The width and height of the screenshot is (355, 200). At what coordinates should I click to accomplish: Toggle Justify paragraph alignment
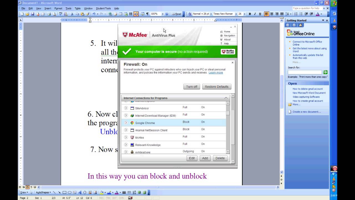[x=282, y=14]
